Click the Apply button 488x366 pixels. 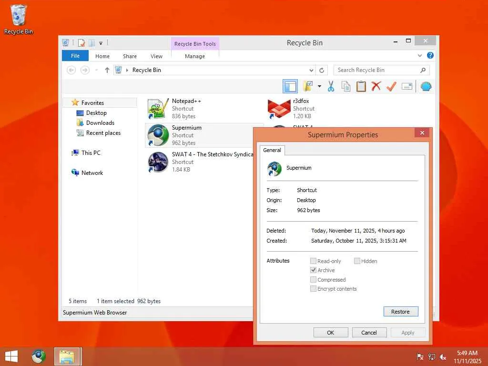tap(408, 333)
